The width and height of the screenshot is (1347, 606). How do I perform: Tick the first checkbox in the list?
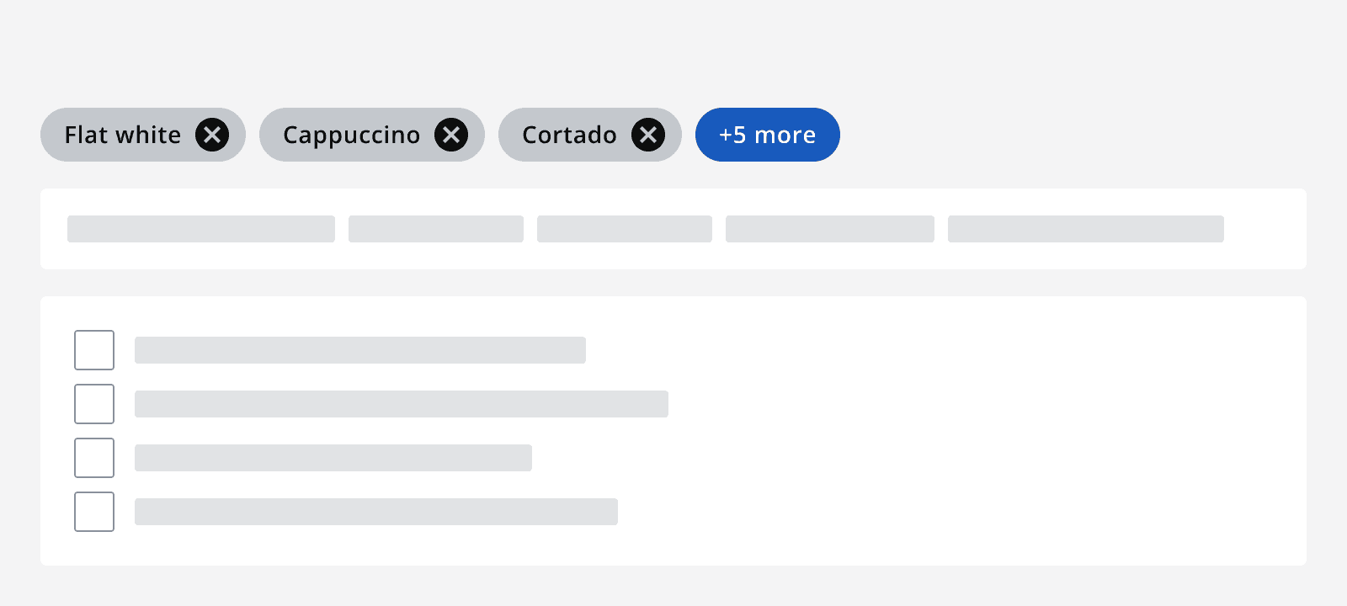[x=94, y=350]
